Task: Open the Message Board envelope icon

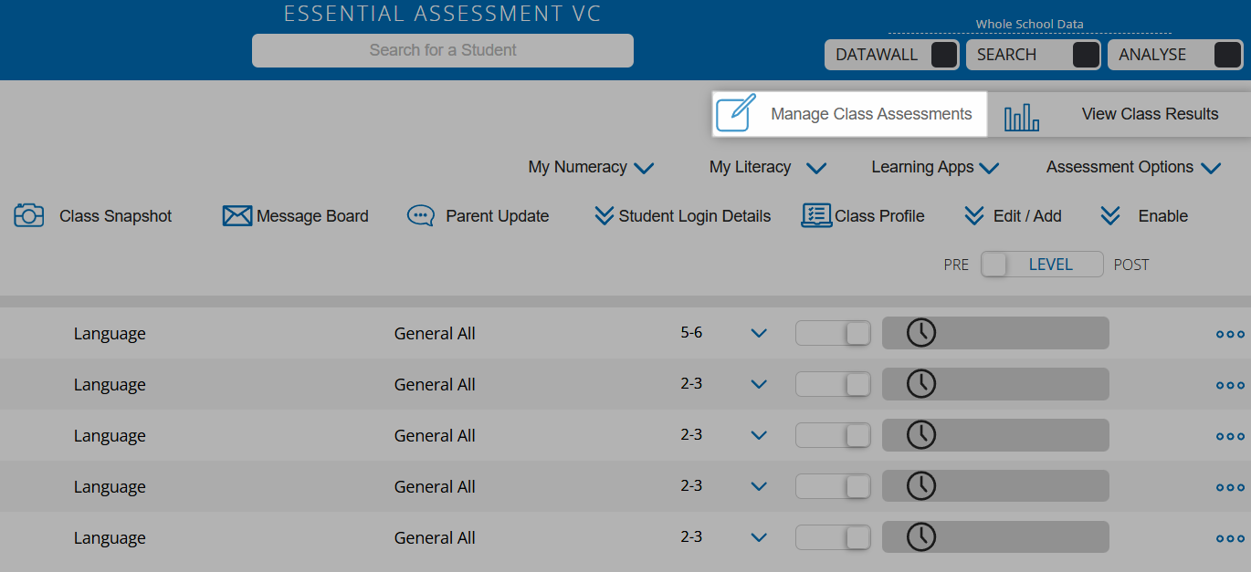Action: (237, 216)
